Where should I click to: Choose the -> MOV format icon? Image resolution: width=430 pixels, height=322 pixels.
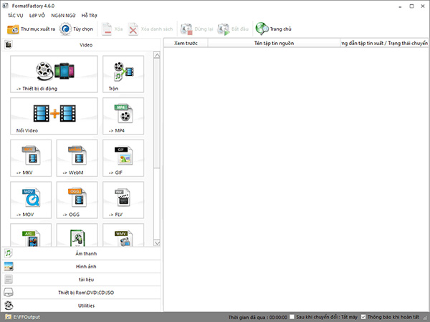(x=31, y=200)
